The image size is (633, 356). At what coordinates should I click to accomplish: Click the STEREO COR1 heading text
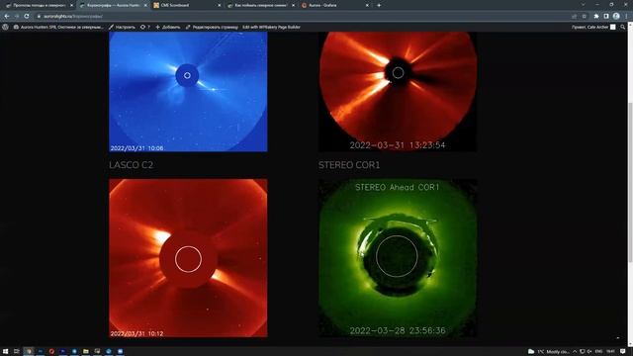pos(349,165)
